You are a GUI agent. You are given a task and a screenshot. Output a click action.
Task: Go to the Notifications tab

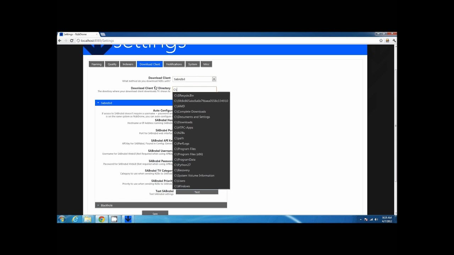pos(174,64)
